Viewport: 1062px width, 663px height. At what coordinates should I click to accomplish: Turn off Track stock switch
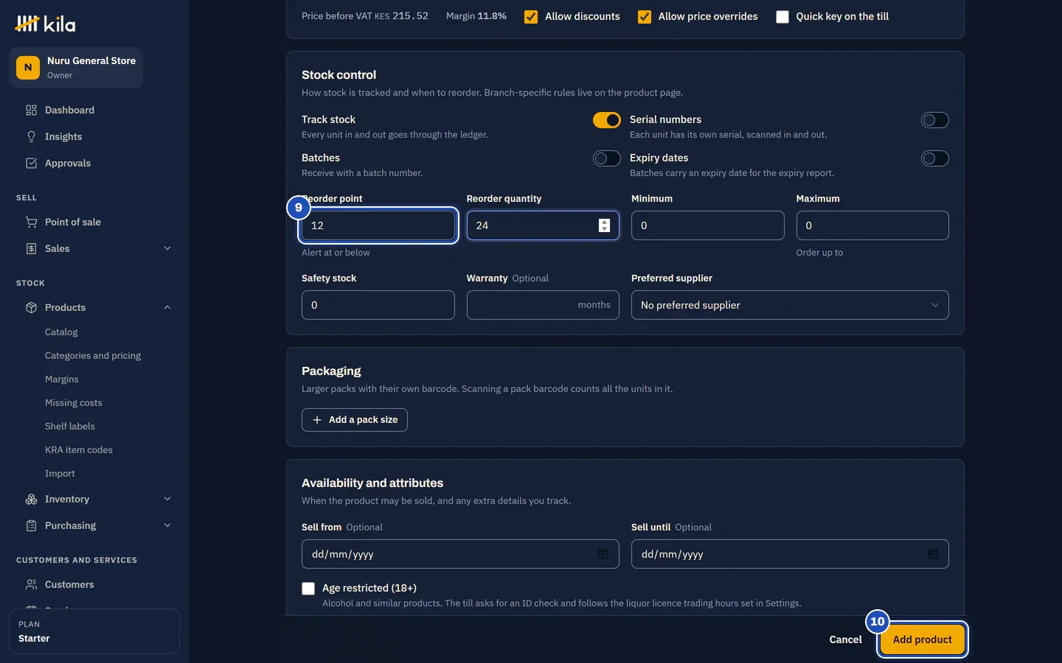point(607,120)
